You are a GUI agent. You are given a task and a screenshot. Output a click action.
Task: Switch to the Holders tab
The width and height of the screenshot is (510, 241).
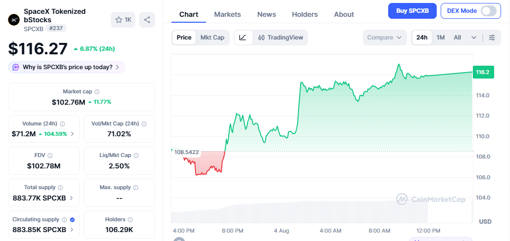pyautogui.click(x=305, y=15)
